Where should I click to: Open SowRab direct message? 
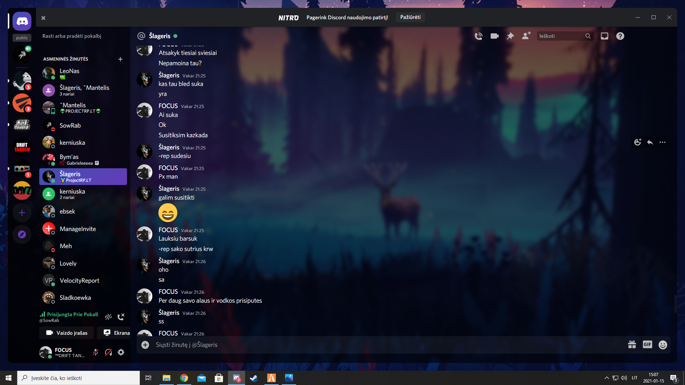[x=83, y=125]
